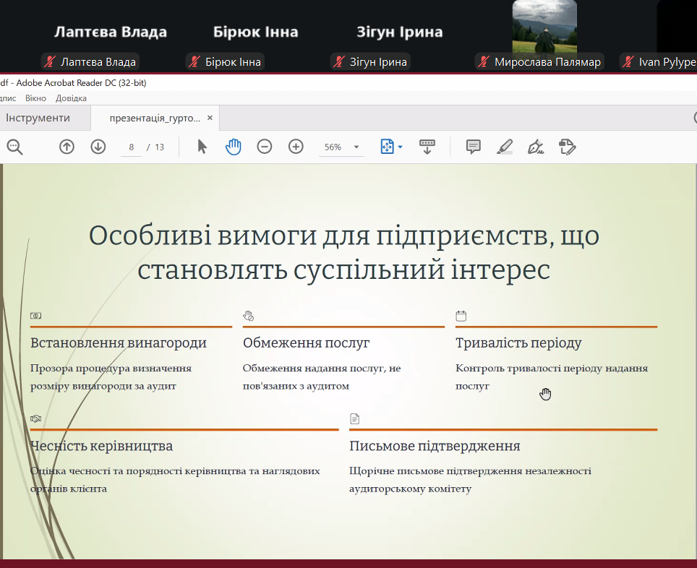Open the 56% zoom level dropdown
This screenshot has width=697, height=568.
point(341,147)
